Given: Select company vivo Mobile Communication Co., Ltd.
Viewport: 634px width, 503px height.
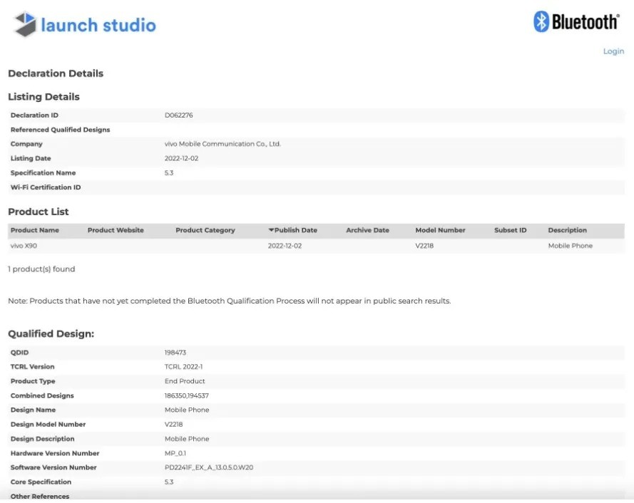Looking at the screenshot, I should [x=223, y=144].
